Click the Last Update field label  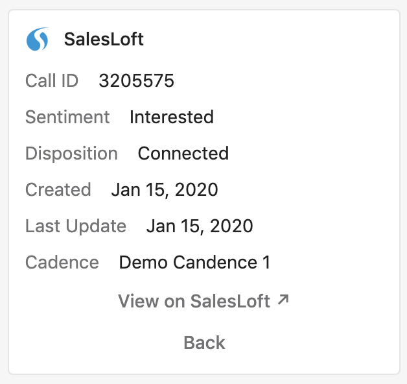point(76,226)
